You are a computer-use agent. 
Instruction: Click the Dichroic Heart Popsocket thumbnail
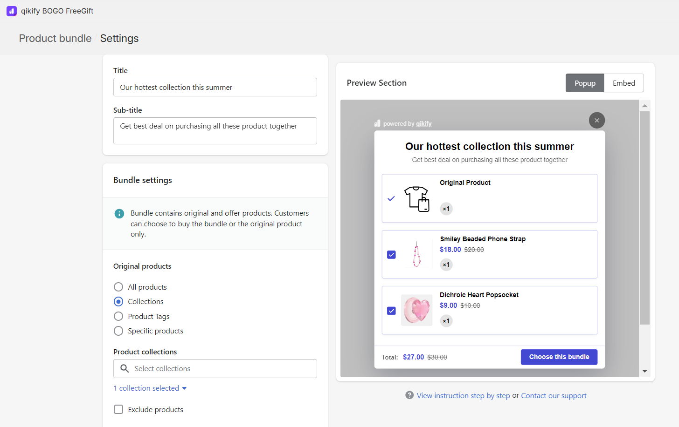(416, 310)
